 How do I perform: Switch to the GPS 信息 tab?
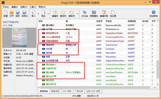point(67,91)
